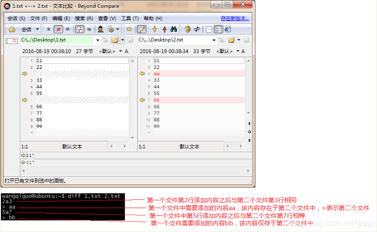Open the 帮助 (H) menu
The width and height of the screenshot is (377, 232).
tap(153, 19)
